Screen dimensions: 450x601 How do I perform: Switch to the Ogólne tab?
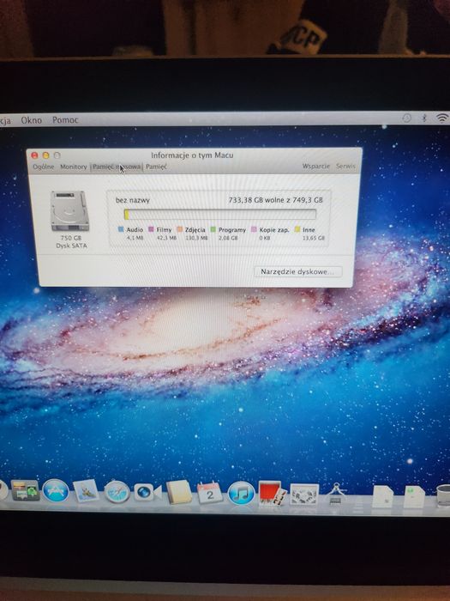(43, 167)
